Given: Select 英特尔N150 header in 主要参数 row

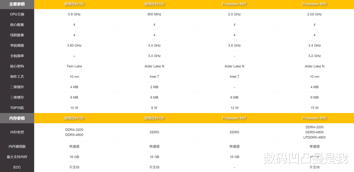Looking at the screenshot, I should (74, 4).
